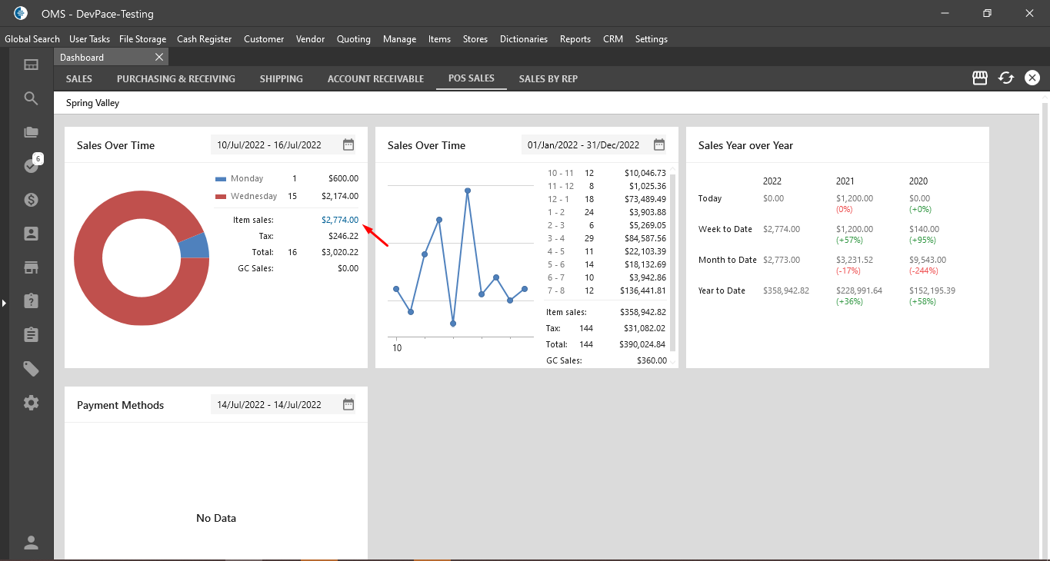Click the OMS application logo icon
1050x561 pixels.
[21, 13]
